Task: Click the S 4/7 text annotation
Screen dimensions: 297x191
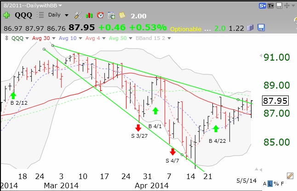Action: point(172,161)
